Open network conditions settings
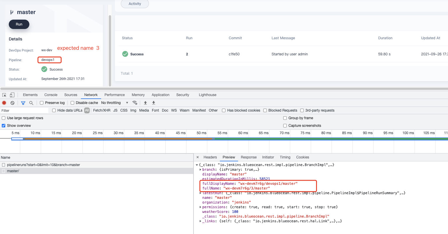This screenshot has height=234, width=448. click(135, 103)
